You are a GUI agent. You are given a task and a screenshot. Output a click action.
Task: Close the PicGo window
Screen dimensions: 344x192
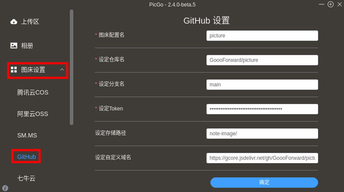(340, 4)
